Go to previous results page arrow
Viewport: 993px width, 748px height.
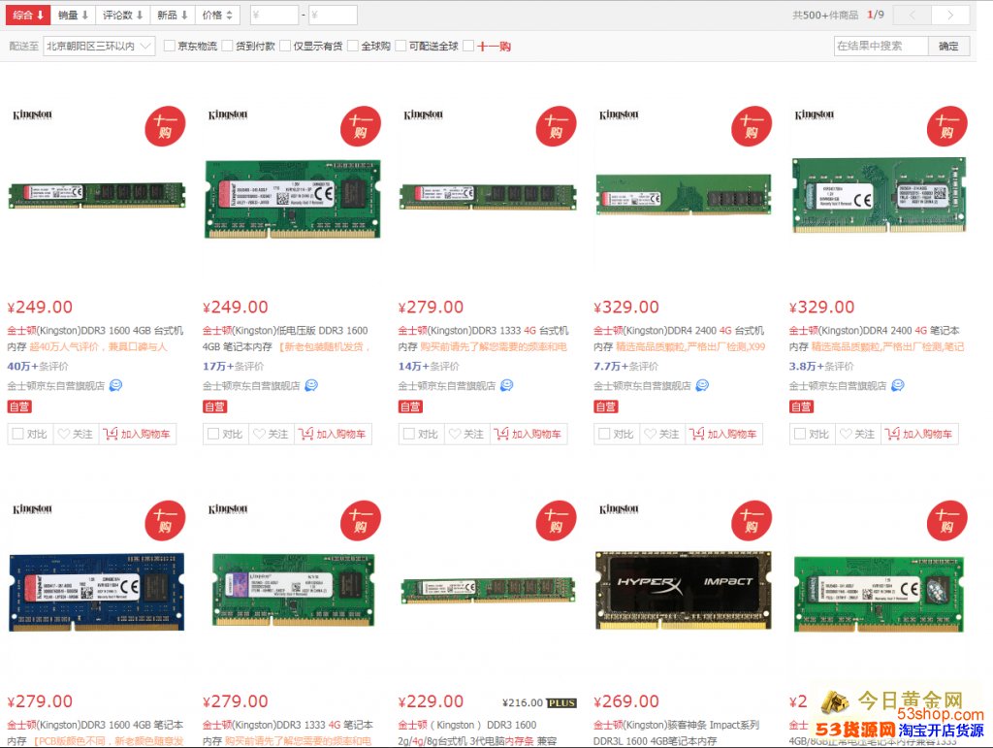tap(913, 16)
